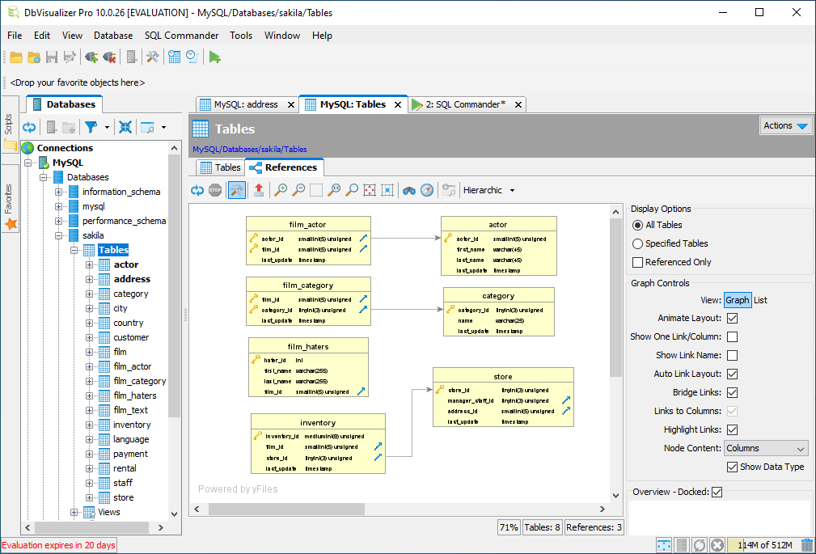Open the SQL Commander menu
This screenshot has height=554, width=816.
tap(181, 36)
